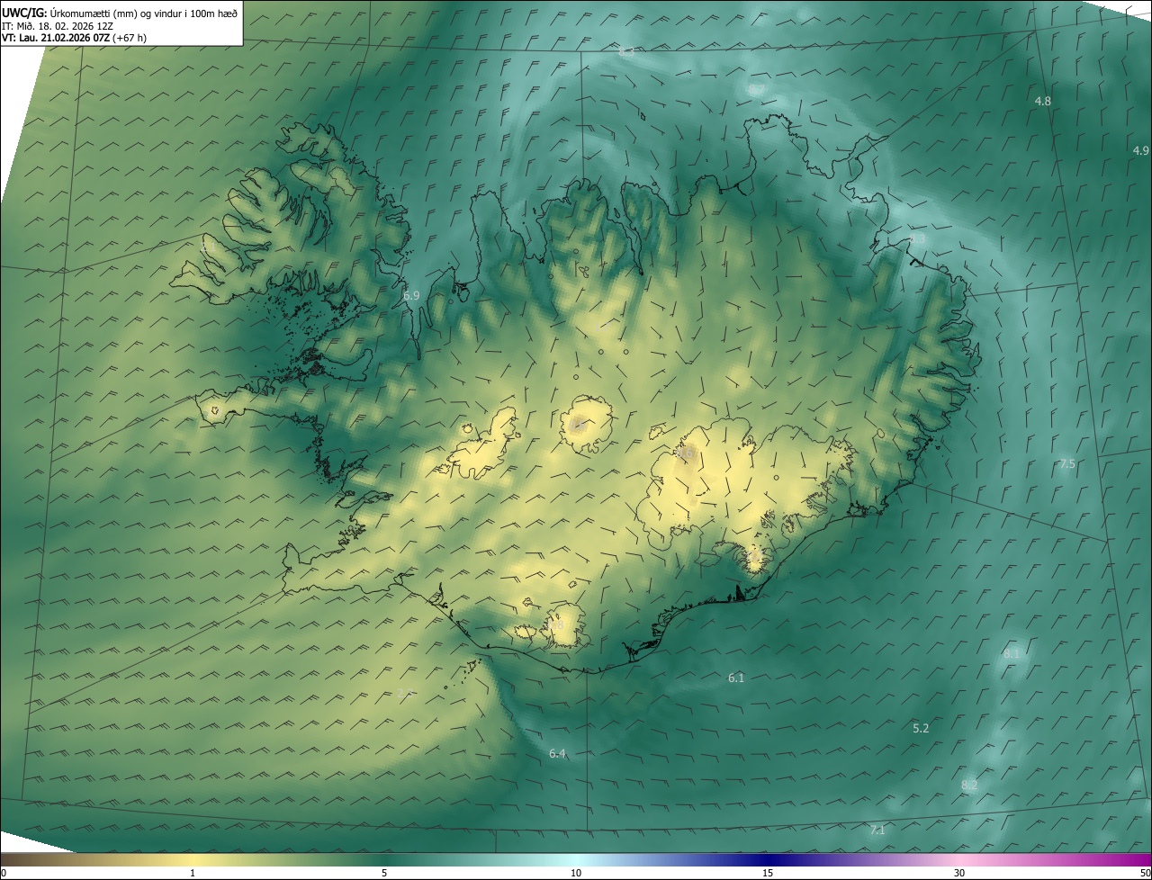Pick the '7.5' map value
This screenshot has height=880, width=1152.
click(1066, 463)
